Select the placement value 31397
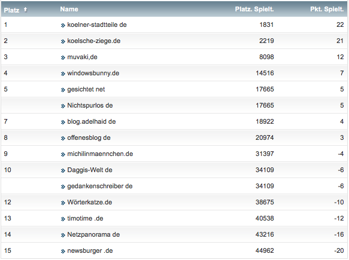 [265, 154]
